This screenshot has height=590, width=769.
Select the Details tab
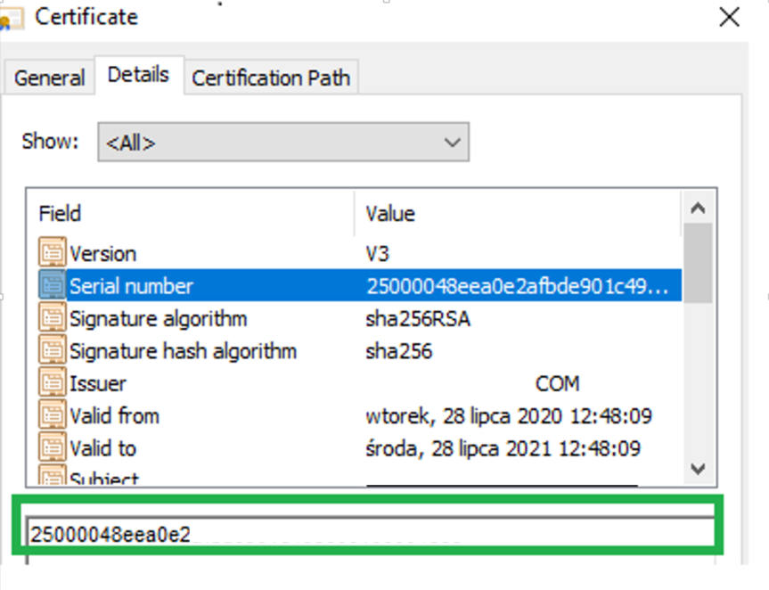138,75
